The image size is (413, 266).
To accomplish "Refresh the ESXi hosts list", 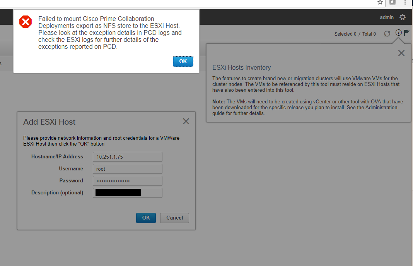I will (387, 34).
